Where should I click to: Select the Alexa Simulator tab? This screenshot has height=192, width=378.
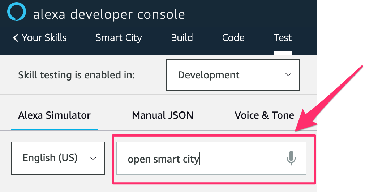pos(54,115)
